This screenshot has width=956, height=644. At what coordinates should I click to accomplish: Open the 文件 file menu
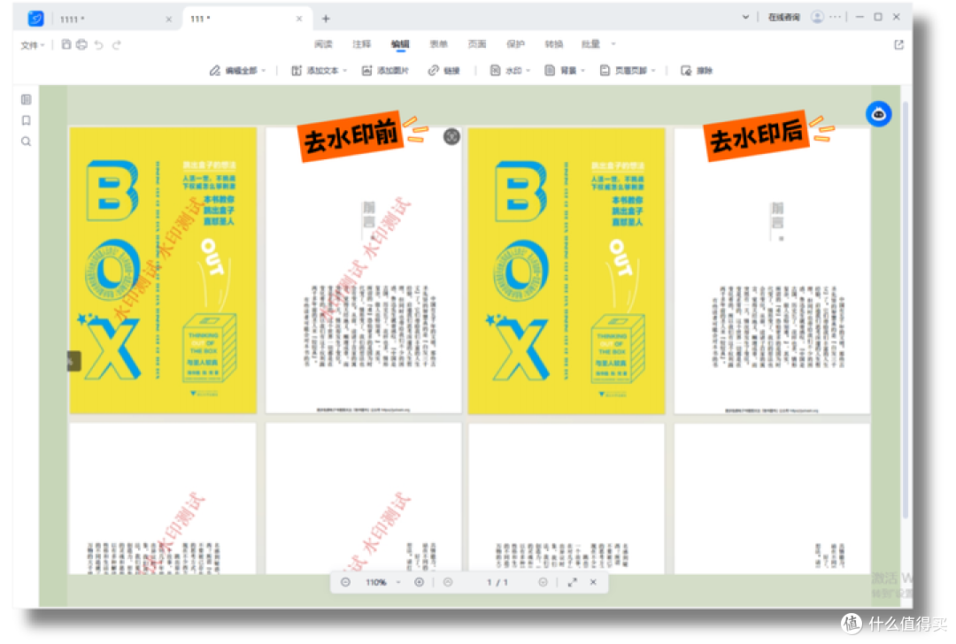point(33,45)
